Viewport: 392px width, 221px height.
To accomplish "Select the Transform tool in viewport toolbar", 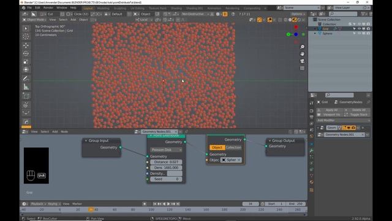I will (26, 69).
